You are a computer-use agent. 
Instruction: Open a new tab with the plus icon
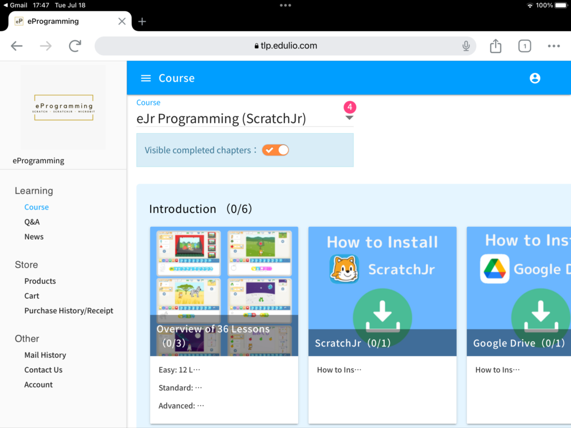(142, 21)
